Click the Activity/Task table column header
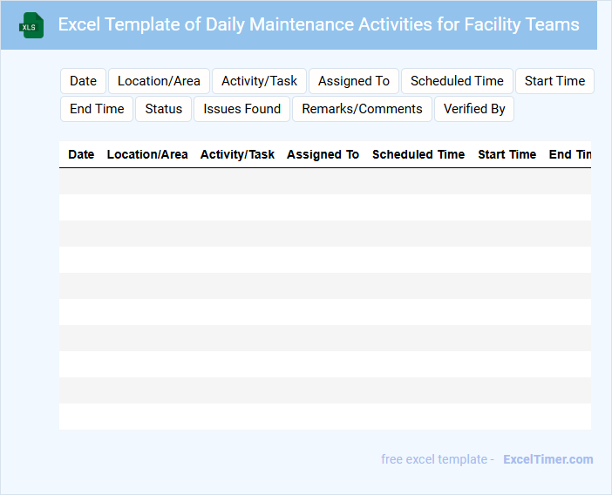Image resolution: width=612 pixels, height=495 pixels. 237,154
